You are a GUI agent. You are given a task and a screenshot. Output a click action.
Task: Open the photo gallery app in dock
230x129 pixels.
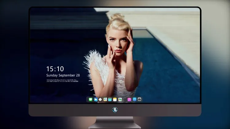120,99
